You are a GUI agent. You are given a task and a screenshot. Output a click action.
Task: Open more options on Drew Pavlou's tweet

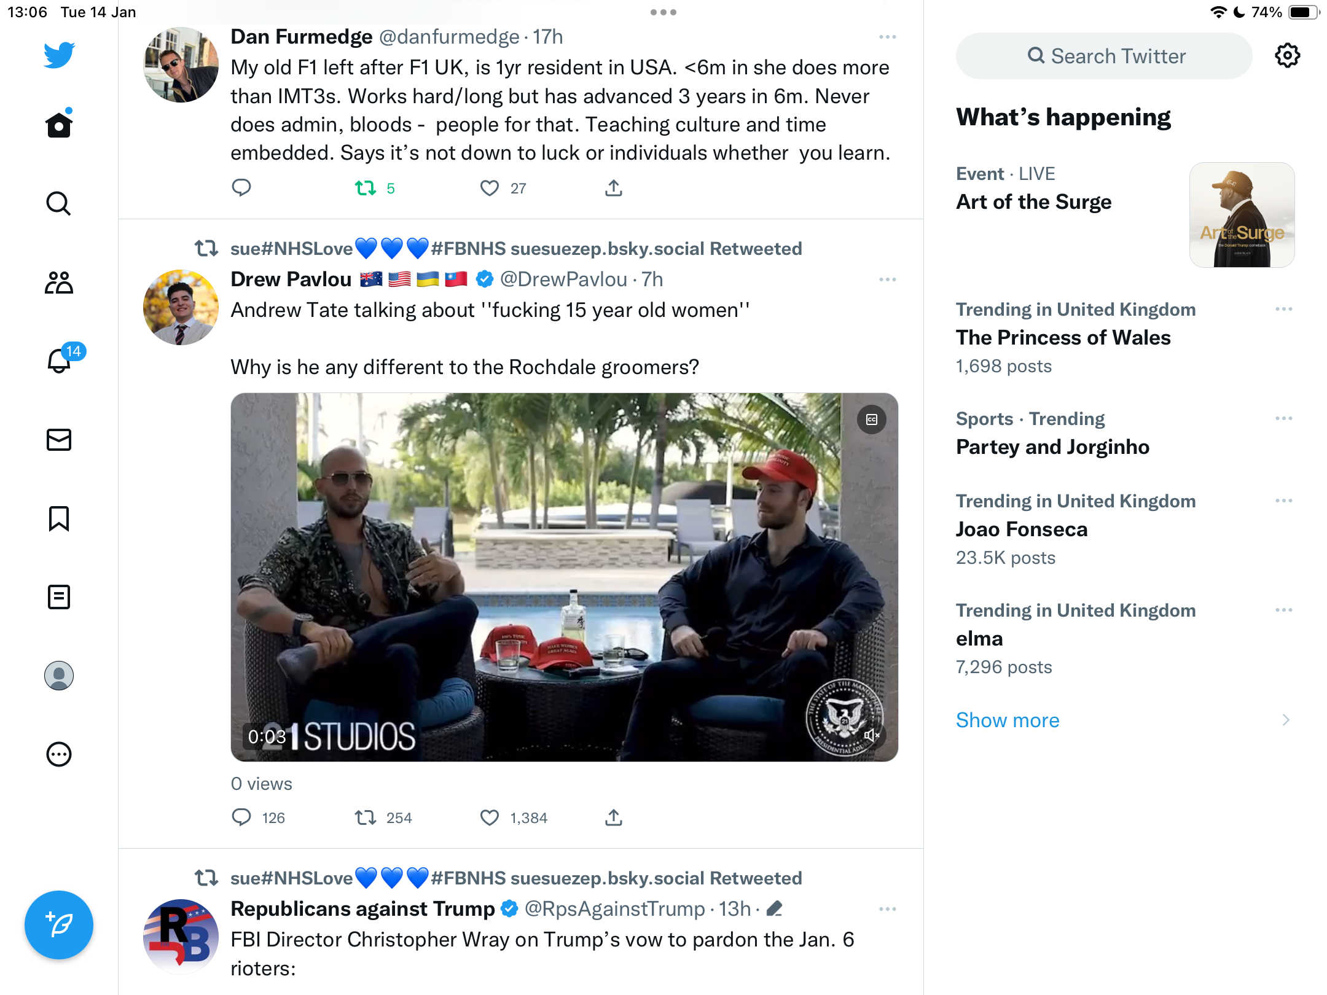click(x=888, y=279)
